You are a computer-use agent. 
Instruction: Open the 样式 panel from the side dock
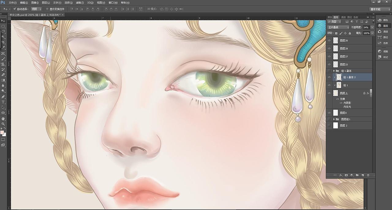point(383,57)
